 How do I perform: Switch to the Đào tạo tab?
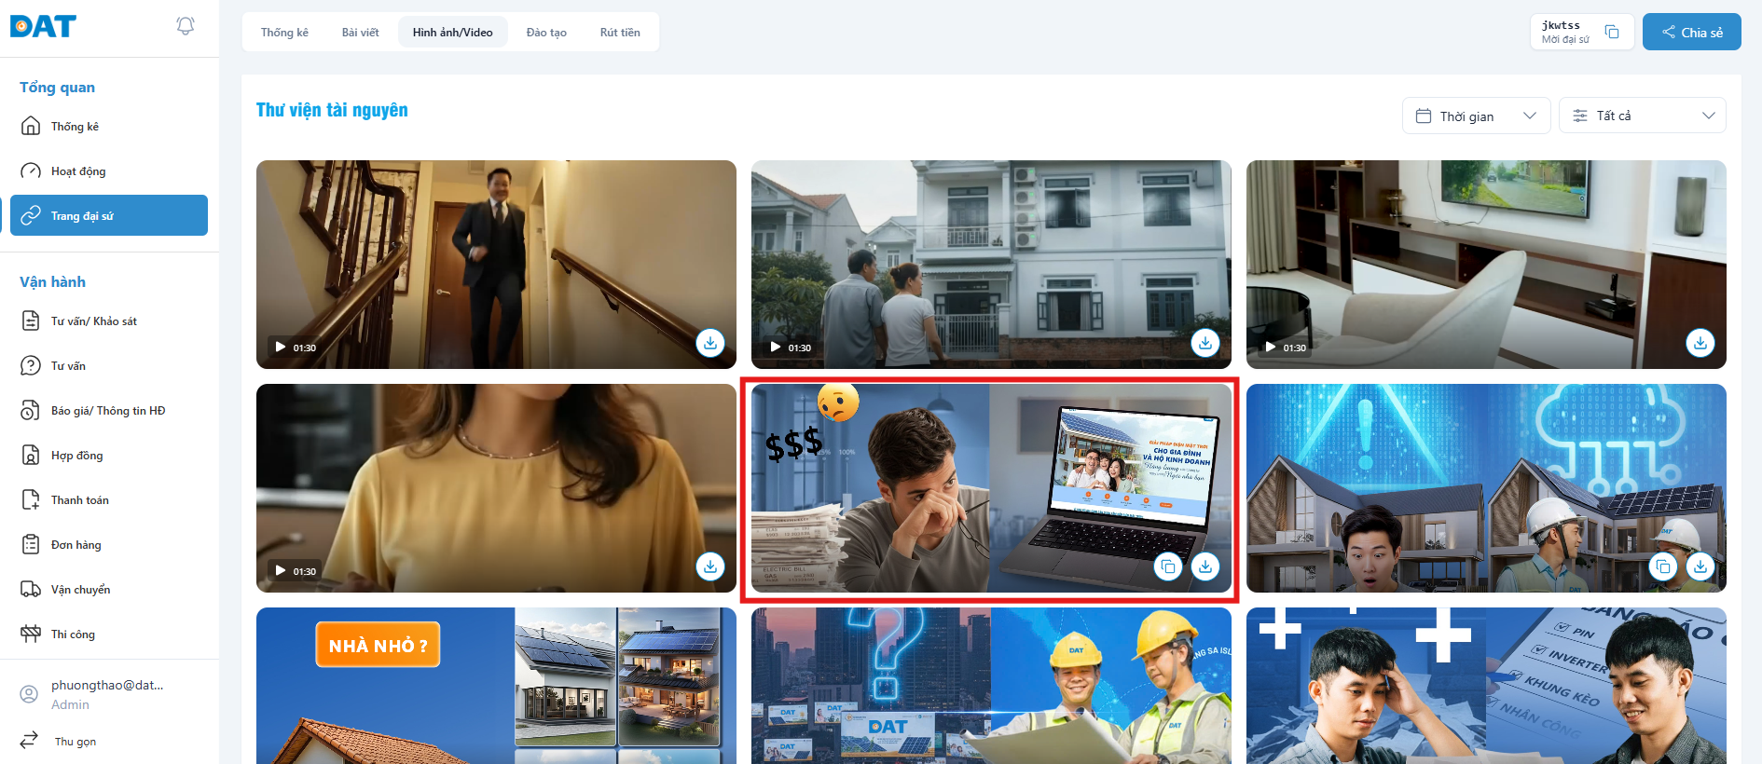tap(546, 32)
